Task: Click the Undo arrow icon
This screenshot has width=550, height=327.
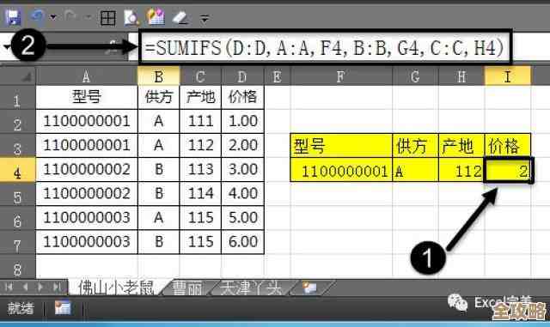Action: (37, 15)
